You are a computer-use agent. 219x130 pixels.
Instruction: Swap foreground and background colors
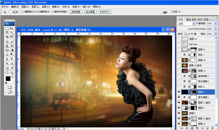coord(12,77)
